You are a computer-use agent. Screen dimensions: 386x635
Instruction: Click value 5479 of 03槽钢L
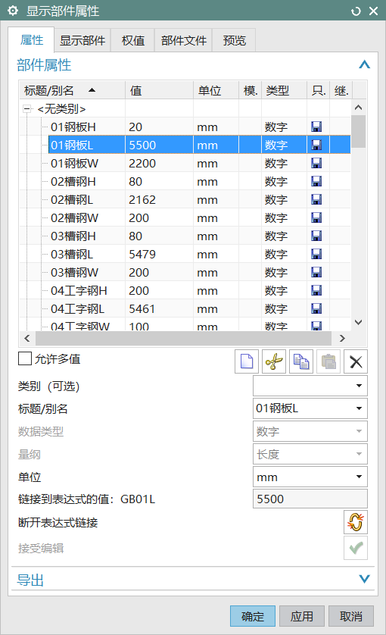[x=142, y=255]
